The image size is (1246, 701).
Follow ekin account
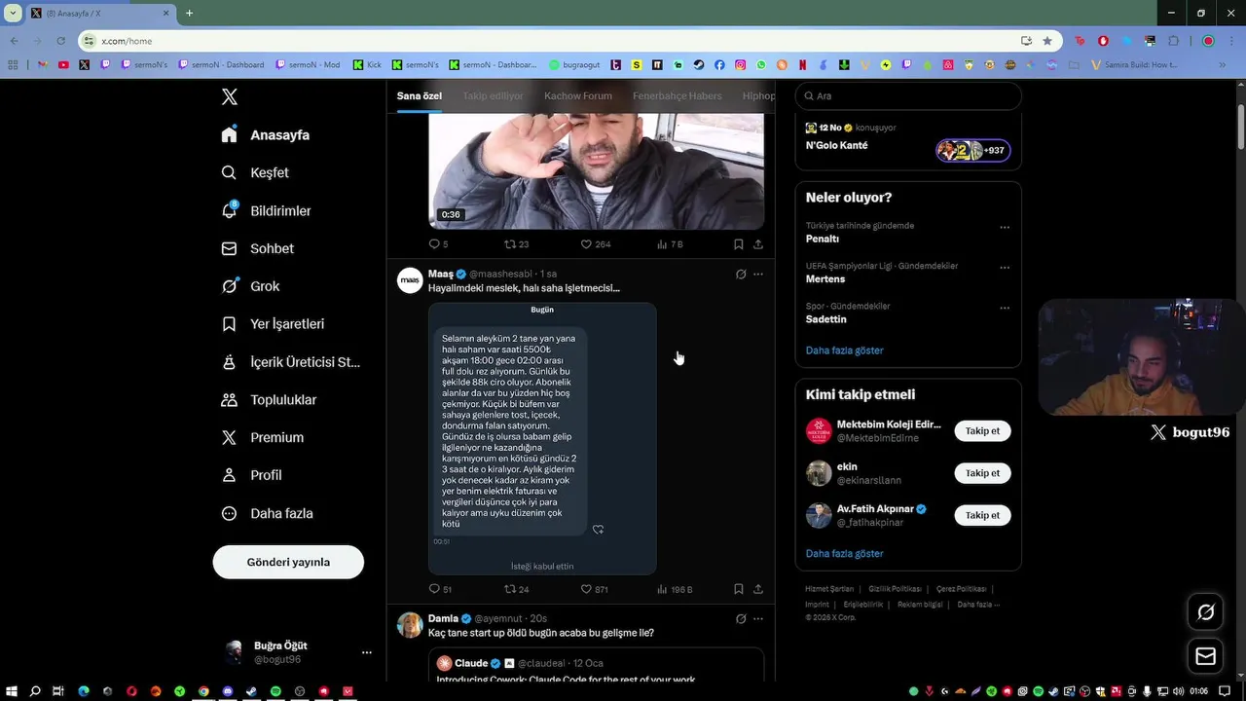982,473
